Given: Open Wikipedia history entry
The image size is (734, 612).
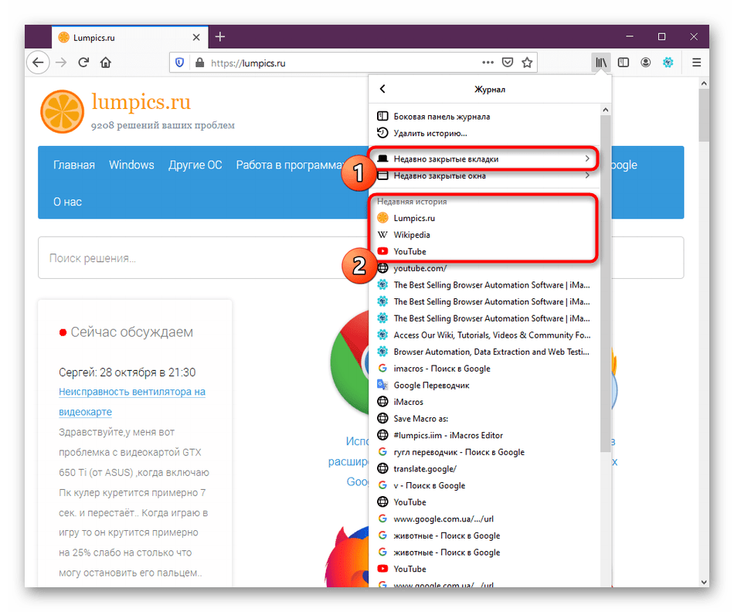Looking at the screenshot, I should [484, 235].
